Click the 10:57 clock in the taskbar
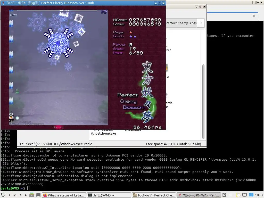This screenshot has width=264, height=198. tap(259, 195)
